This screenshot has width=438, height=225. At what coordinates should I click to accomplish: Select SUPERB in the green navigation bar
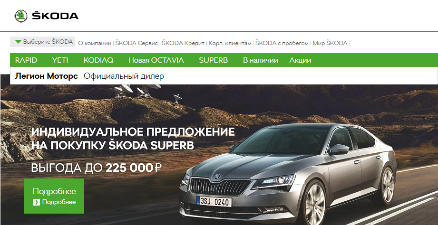click(214, 60)
